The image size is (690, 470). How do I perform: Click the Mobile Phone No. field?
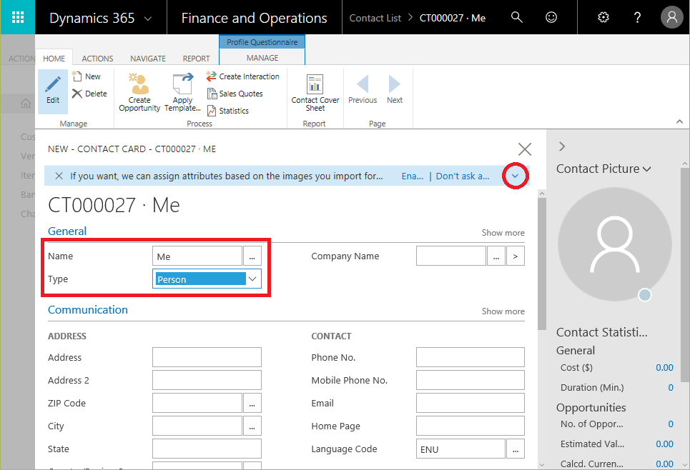tap(470, 380)
